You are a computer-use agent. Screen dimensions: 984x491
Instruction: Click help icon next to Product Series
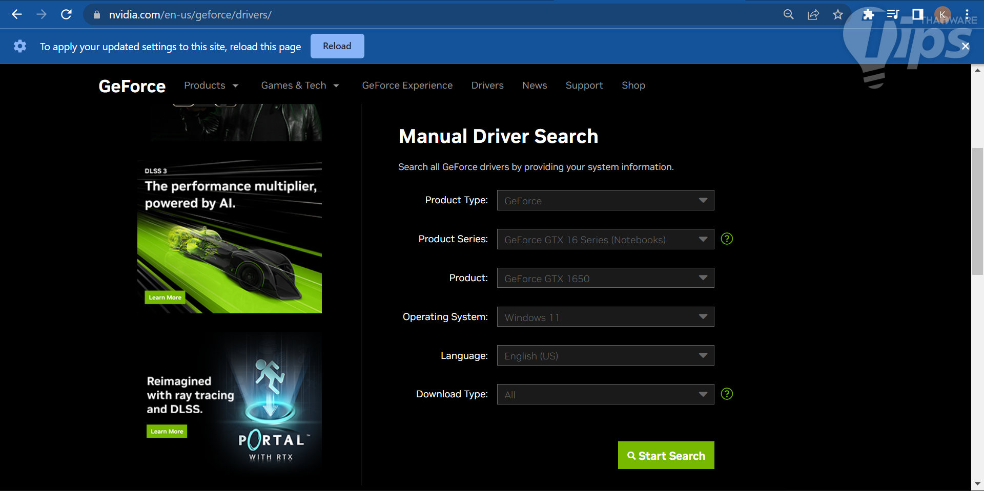(x=727, y=239)
